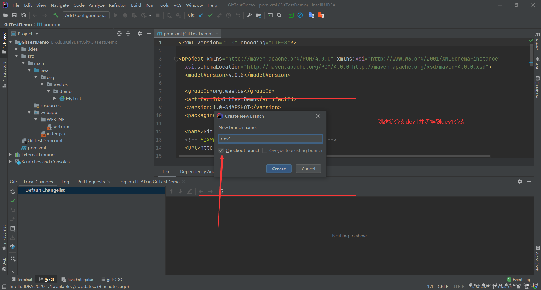Viewport: 541px width, 290px height.
Task: Close the Create New Branch dialog
Action: click(x=318, y=116)
